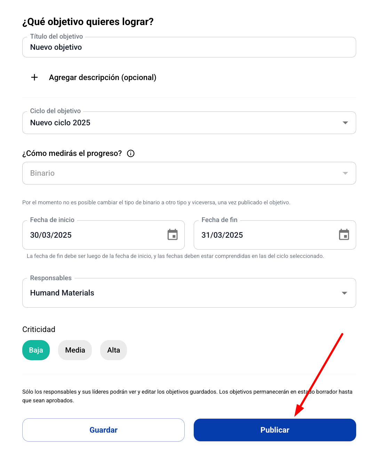Click the plus icon to add description
This screenshot has height=458, width=384.
click(x=34, y=77)
